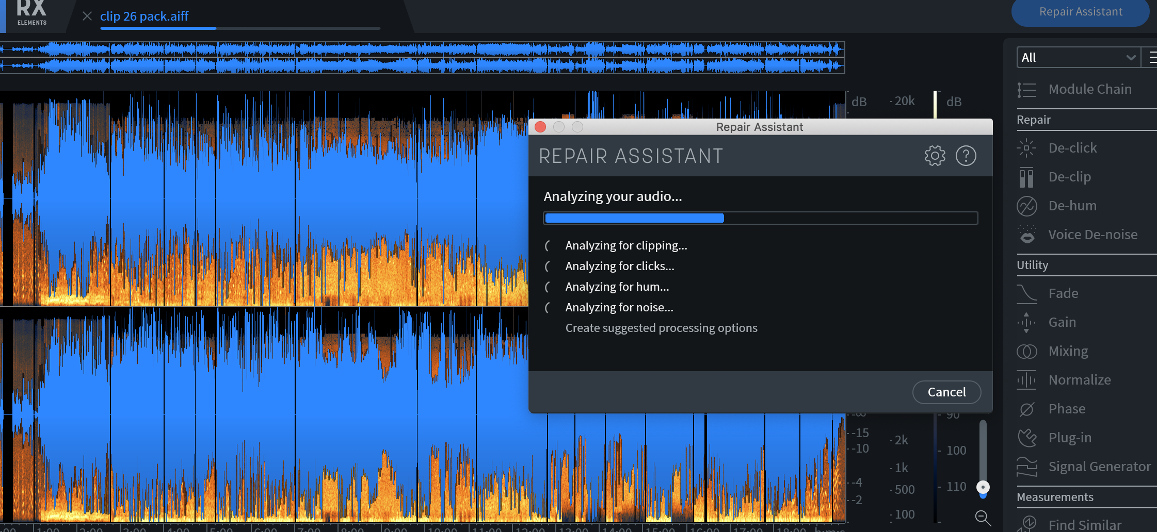Open the Module Chain icon
The width and height of the screenshot is (1157, 532).
pyautogui.click(x=1026, y=90)
